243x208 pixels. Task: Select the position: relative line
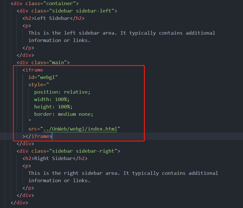[62, 92]
